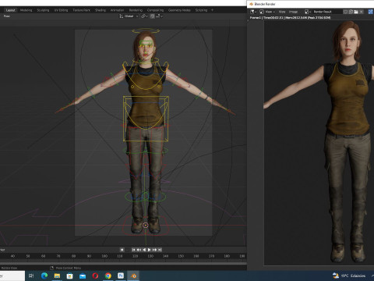374x281 pixels.
Task: Open editor type dropdown in render window
Action: [253, 12]
